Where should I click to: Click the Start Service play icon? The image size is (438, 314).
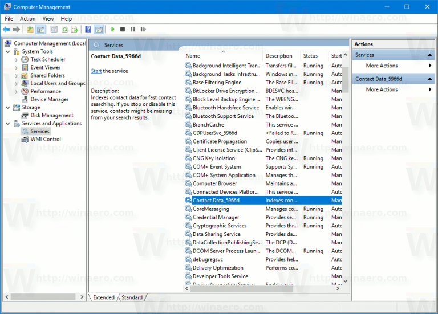(113, 29)
